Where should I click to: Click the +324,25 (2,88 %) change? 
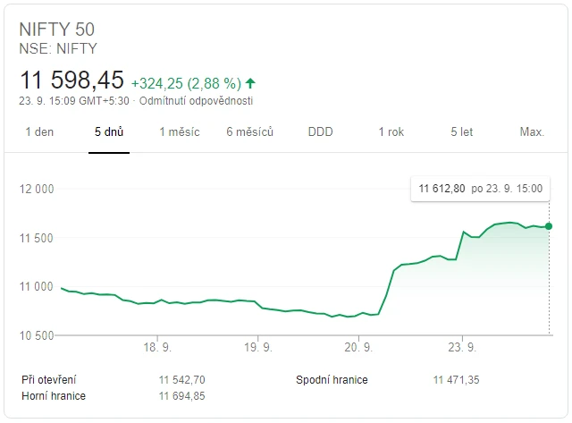point(186,83)
